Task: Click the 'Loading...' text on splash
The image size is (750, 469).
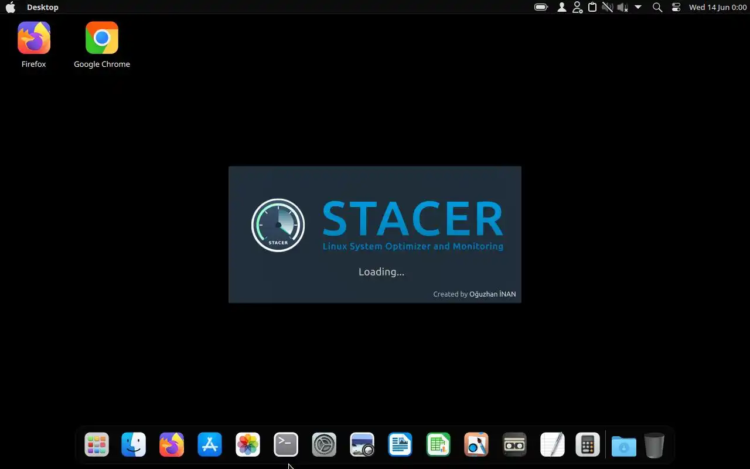Action: 381,272
